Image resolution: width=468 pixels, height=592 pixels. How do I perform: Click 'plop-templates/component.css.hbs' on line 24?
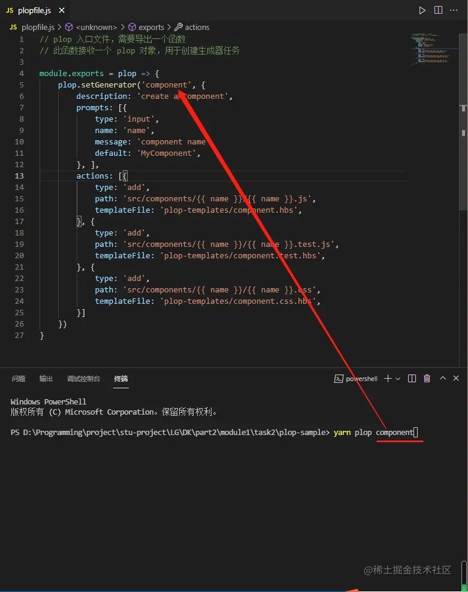click(237, 301)
